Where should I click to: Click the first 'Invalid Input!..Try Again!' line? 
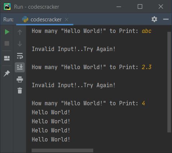[73, 49]
